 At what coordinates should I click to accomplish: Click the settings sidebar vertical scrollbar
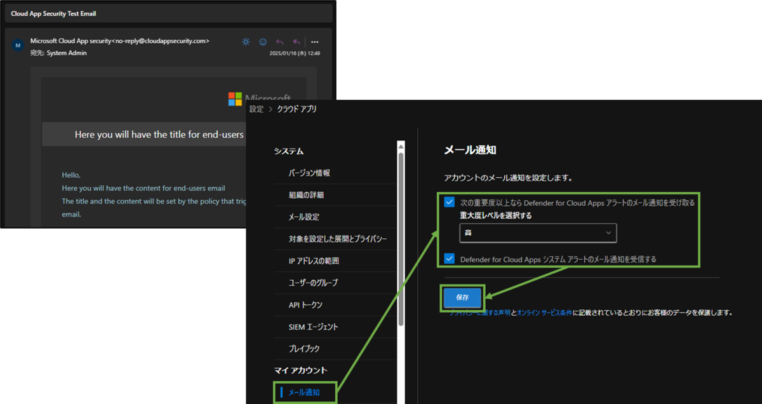click(x=401, y=240)
